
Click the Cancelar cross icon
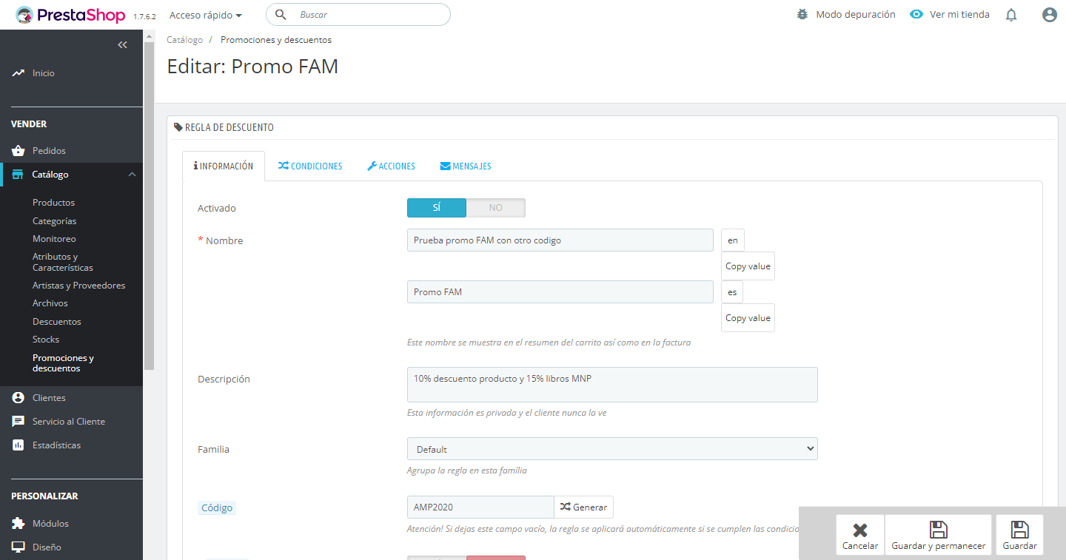859,530
